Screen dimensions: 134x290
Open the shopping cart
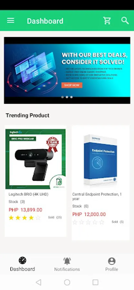[107, 21]
